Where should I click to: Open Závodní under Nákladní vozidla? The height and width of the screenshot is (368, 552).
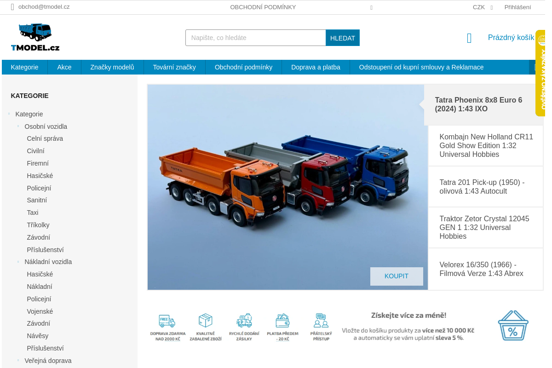click(39, 323)
